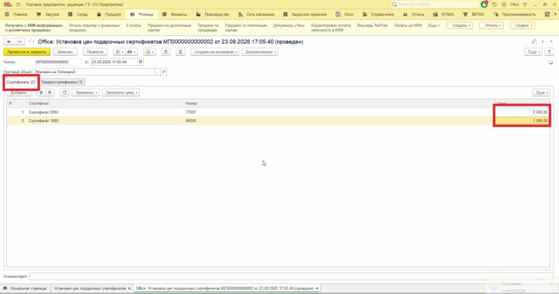Select the 'Сертификат 2000' table row
The image size is (559, 294).
(x=278, y=112)
